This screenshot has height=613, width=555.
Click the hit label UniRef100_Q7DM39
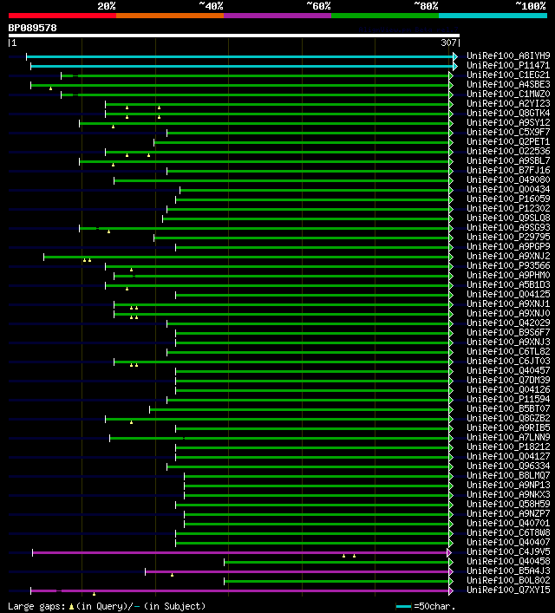508,380
